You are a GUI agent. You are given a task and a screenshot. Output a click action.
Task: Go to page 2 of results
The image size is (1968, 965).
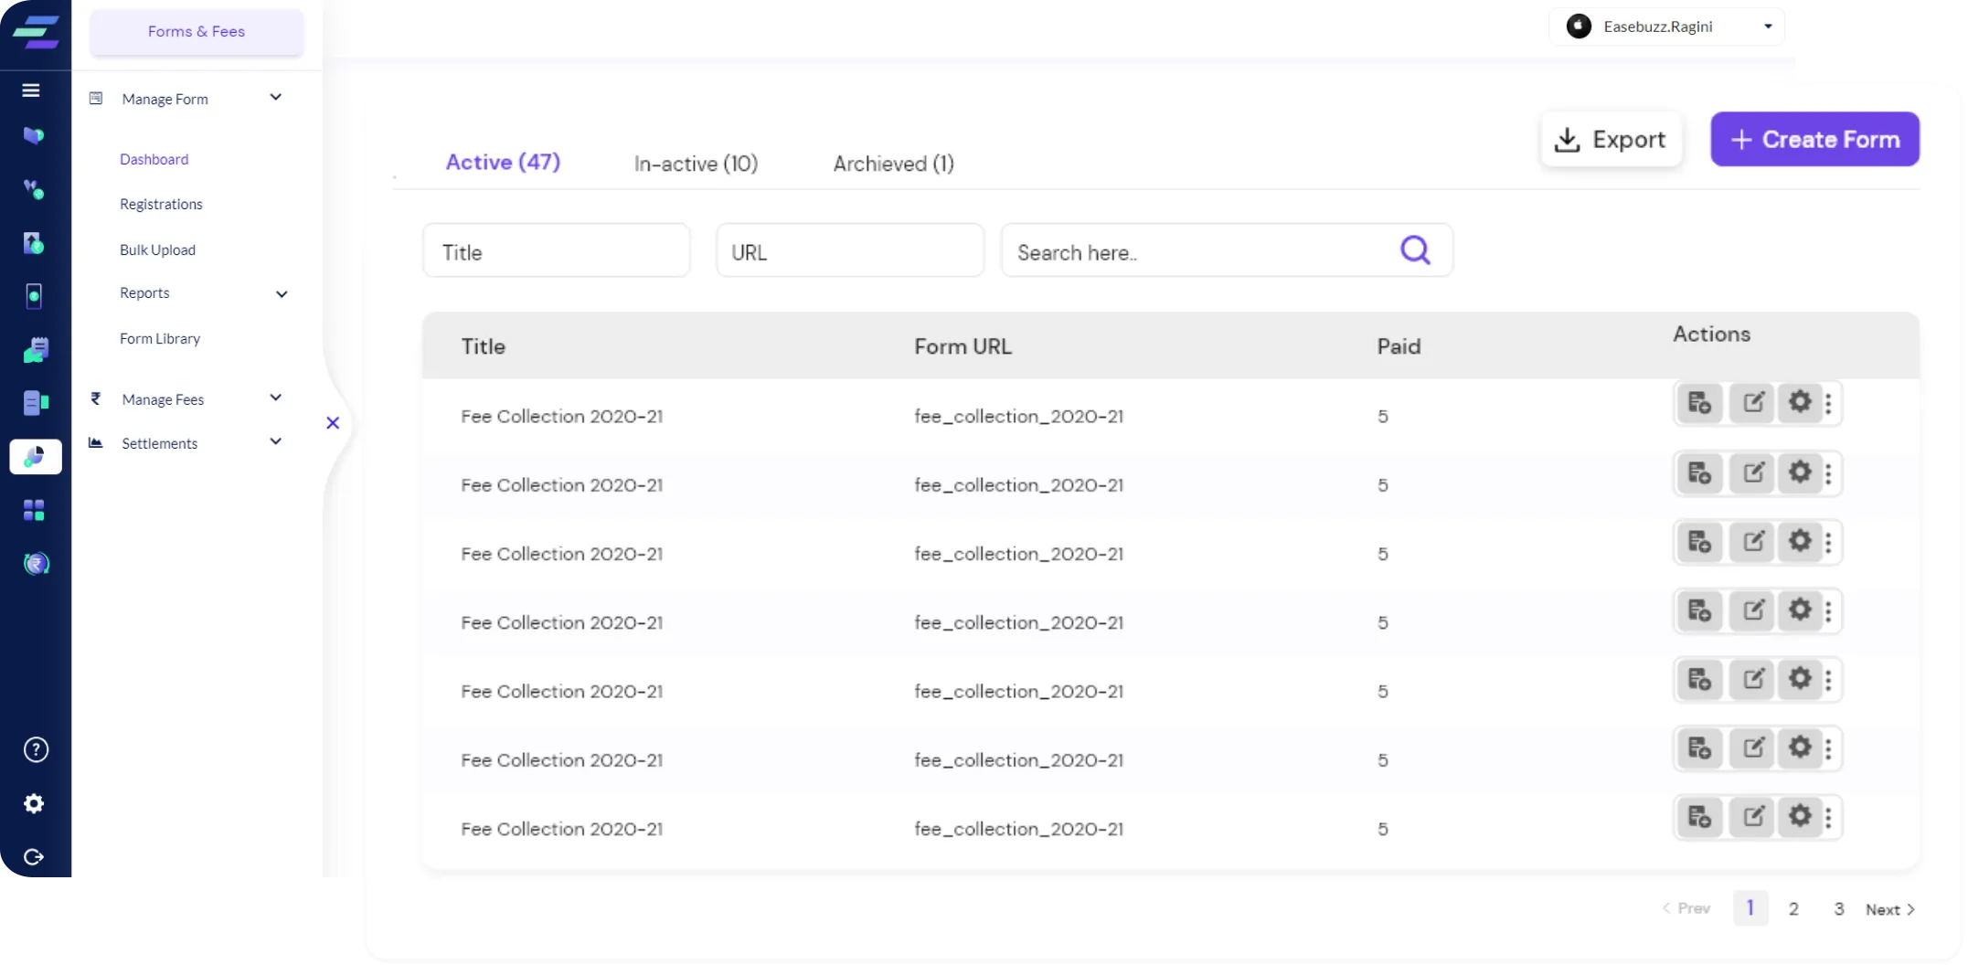click(x=1793, y=908)
